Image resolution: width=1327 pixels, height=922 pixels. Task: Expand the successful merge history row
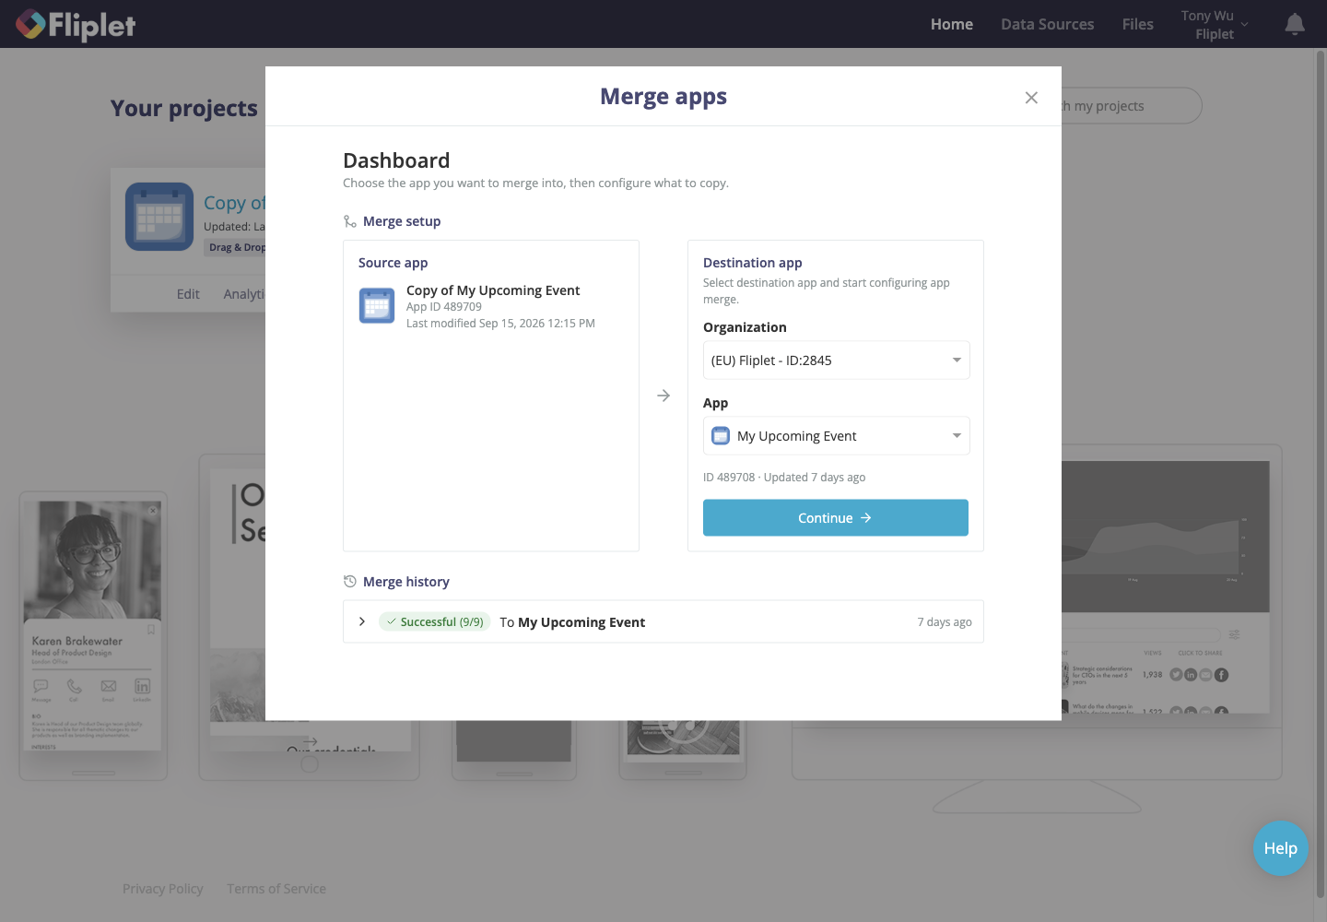(362, 622)
